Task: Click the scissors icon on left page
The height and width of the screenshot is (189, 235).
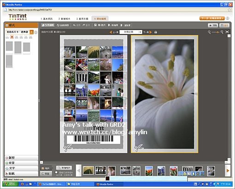Action: (x=68, y=148)
